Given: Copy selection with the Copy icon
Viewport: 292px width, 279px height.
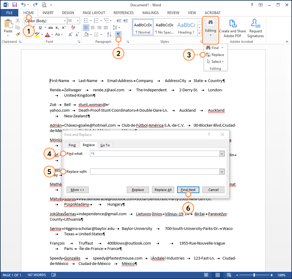Looking at the screenshot, I should pos(18,28).
